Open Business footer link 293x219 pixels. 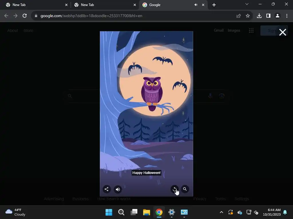tap(80, 199)
